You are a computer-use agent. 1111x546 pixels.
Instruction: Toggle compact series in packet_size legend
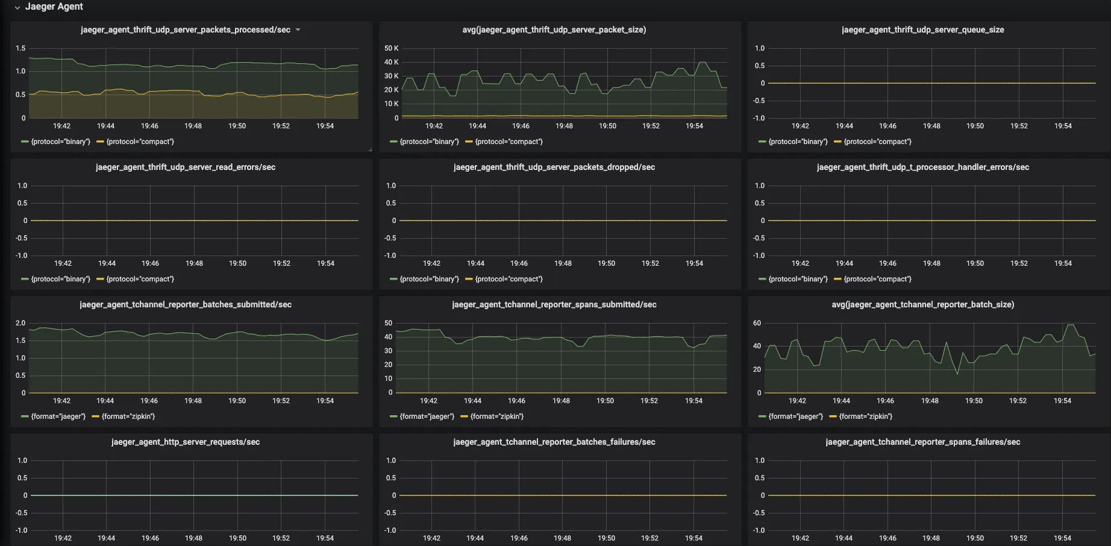509,142
